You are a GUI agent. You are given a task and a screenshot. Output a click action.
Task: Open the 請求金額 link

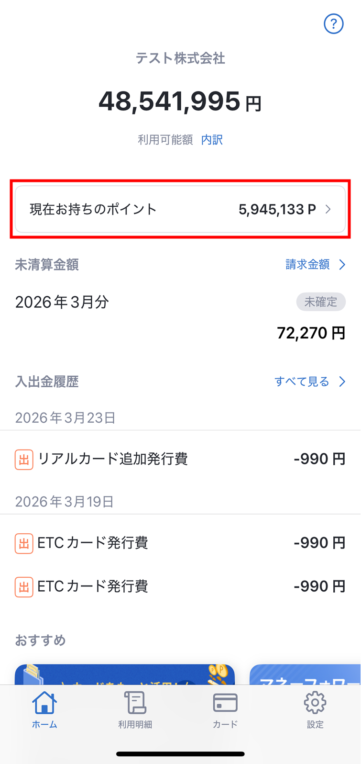click(x=307, y=265)
